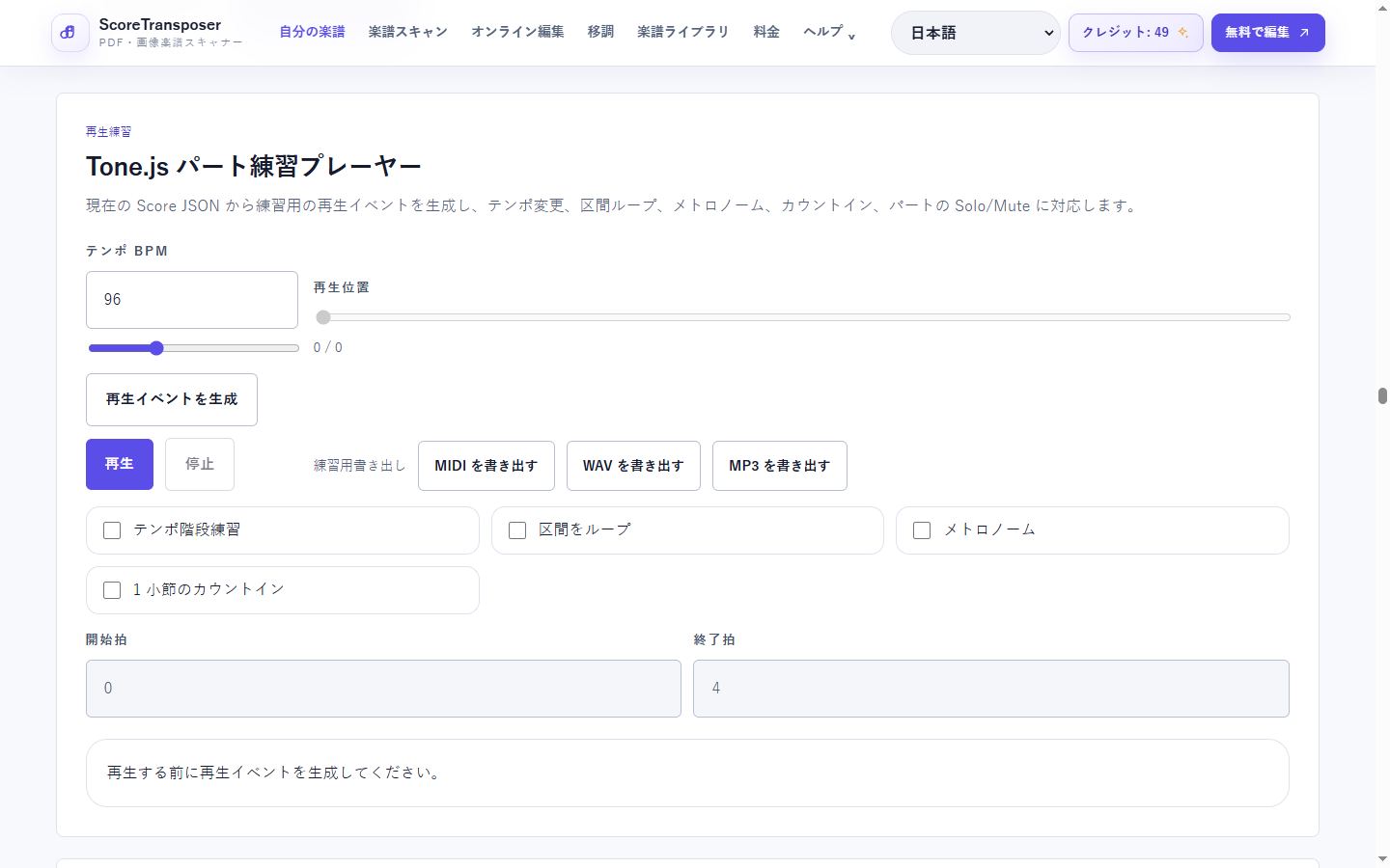
Task: Select the 移調 navigation item
Action: 600,32
